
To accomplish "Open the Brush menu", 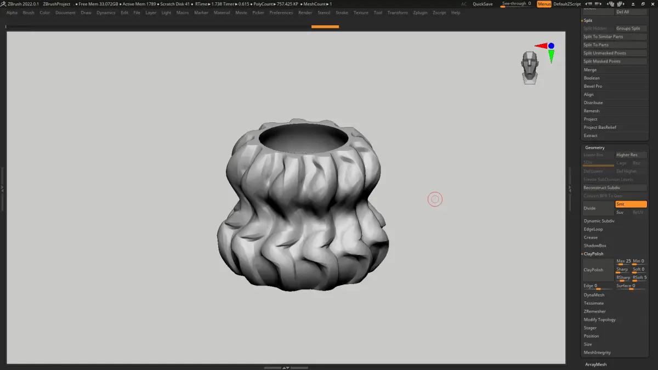I will (x=29, y=13).
